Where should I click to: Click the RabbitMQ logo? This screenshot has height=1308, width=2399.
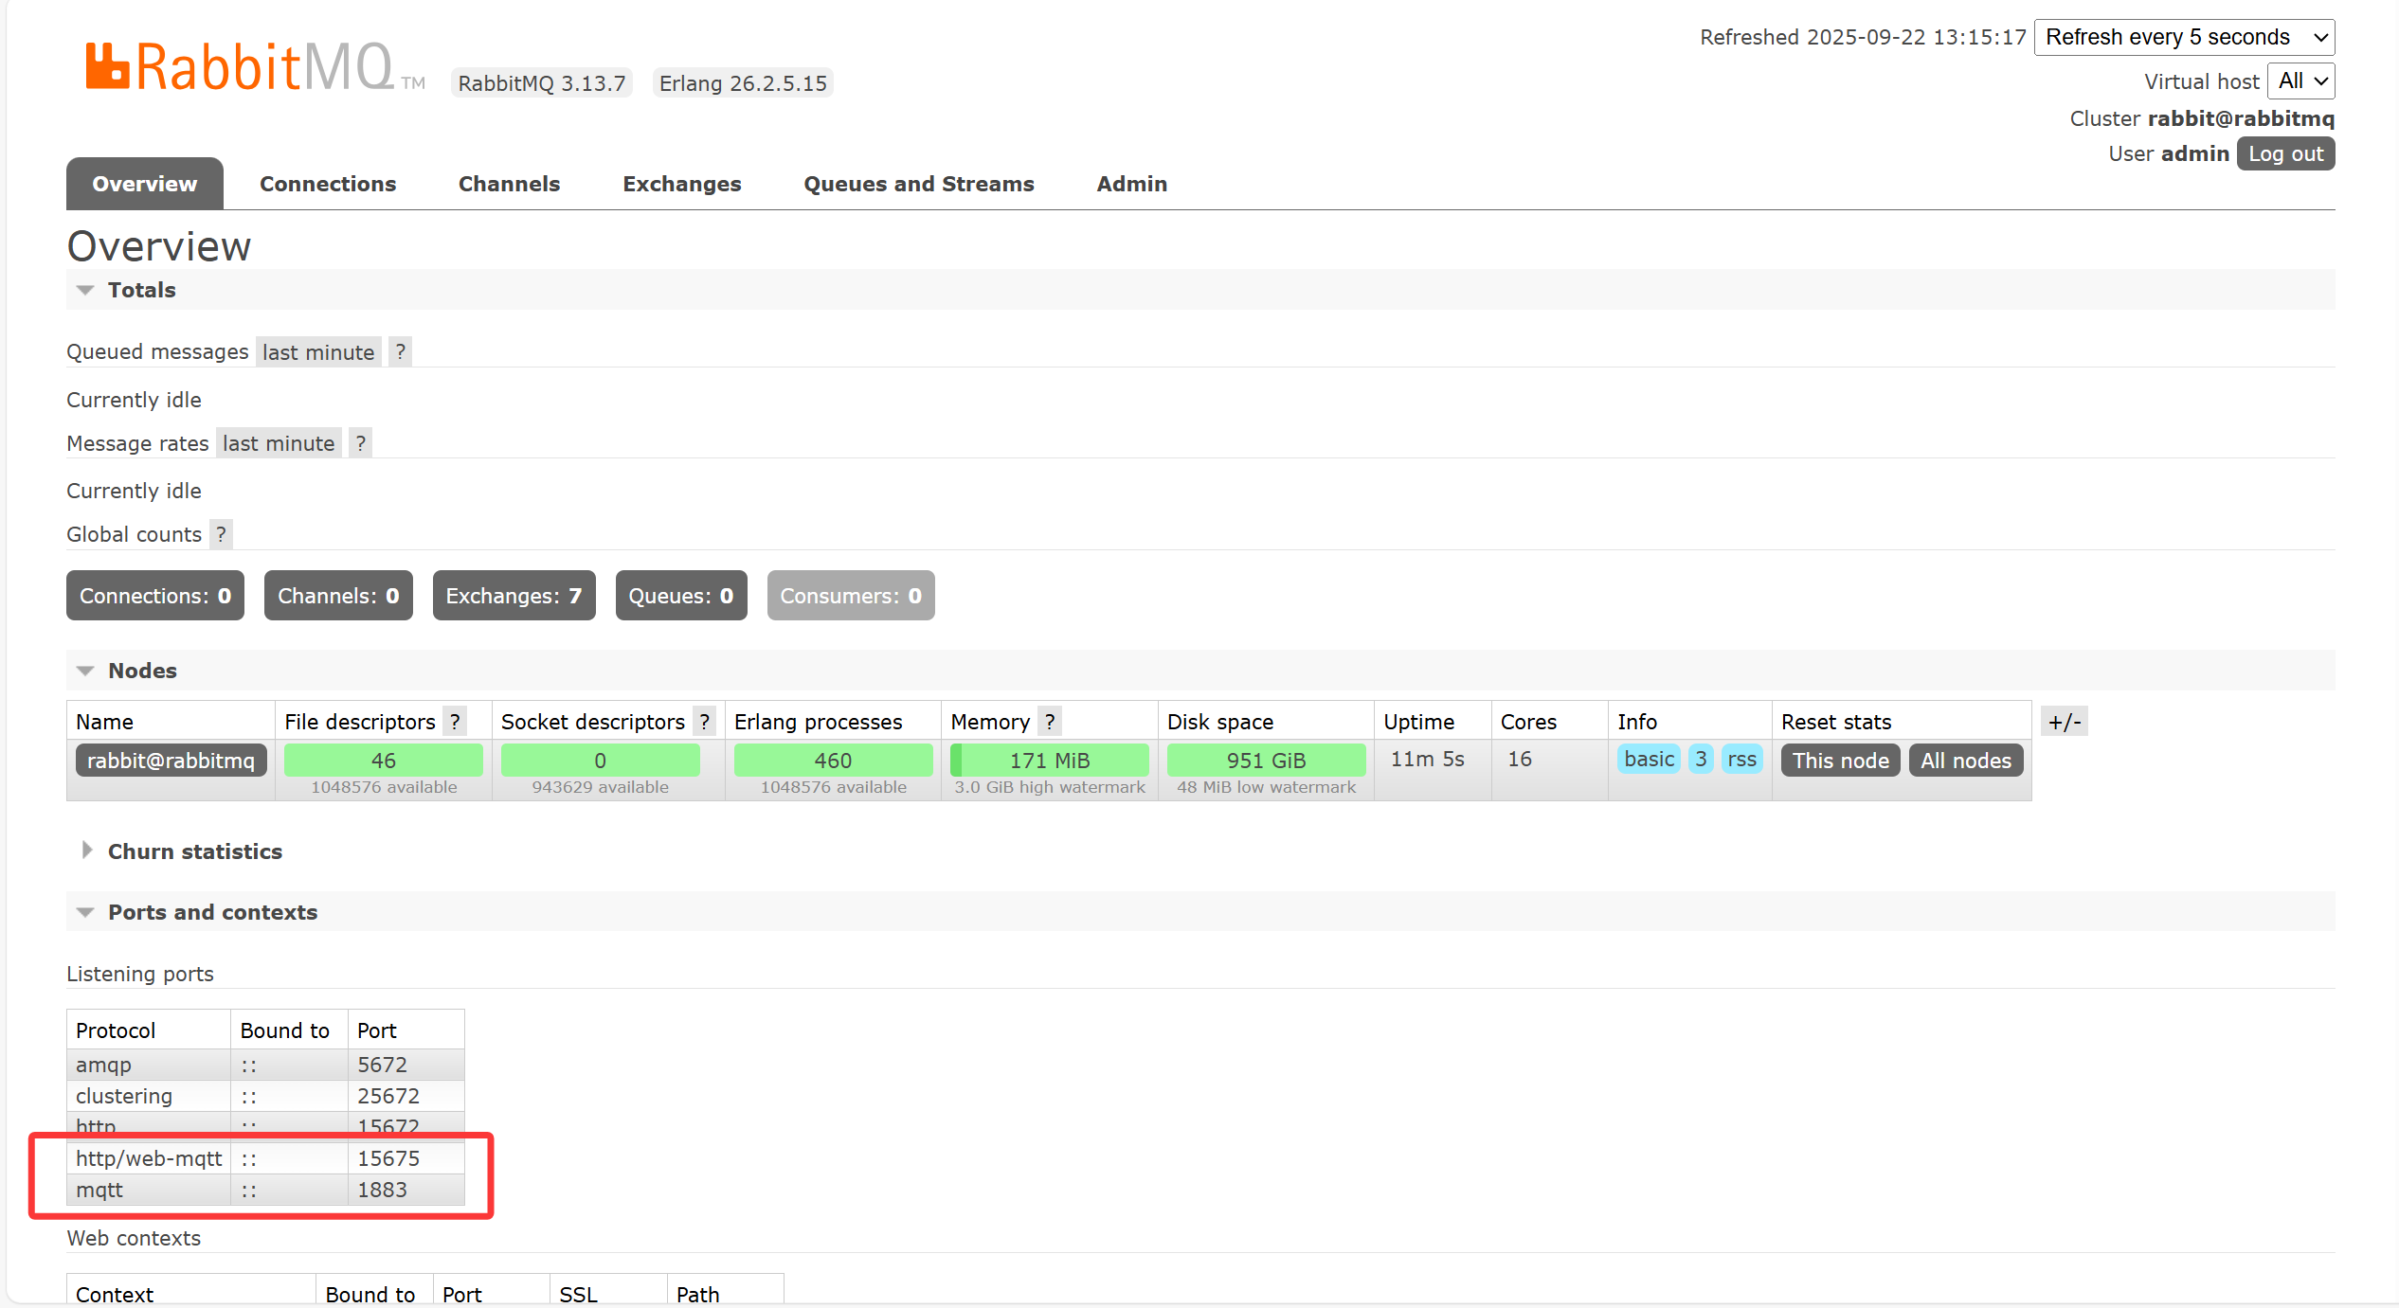point(255,66)
